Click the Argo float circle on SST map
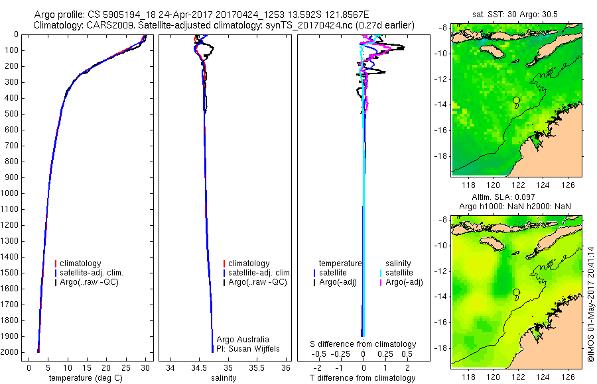597x384 pixels. pos(516,101)
